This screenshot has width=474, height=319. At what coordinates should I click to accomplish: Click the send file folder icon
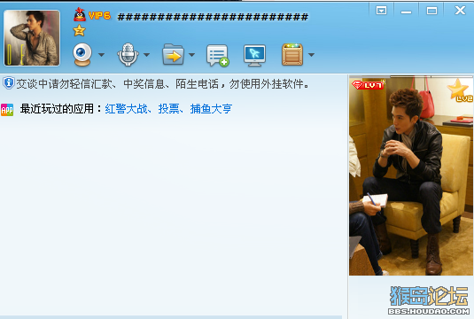174,54
